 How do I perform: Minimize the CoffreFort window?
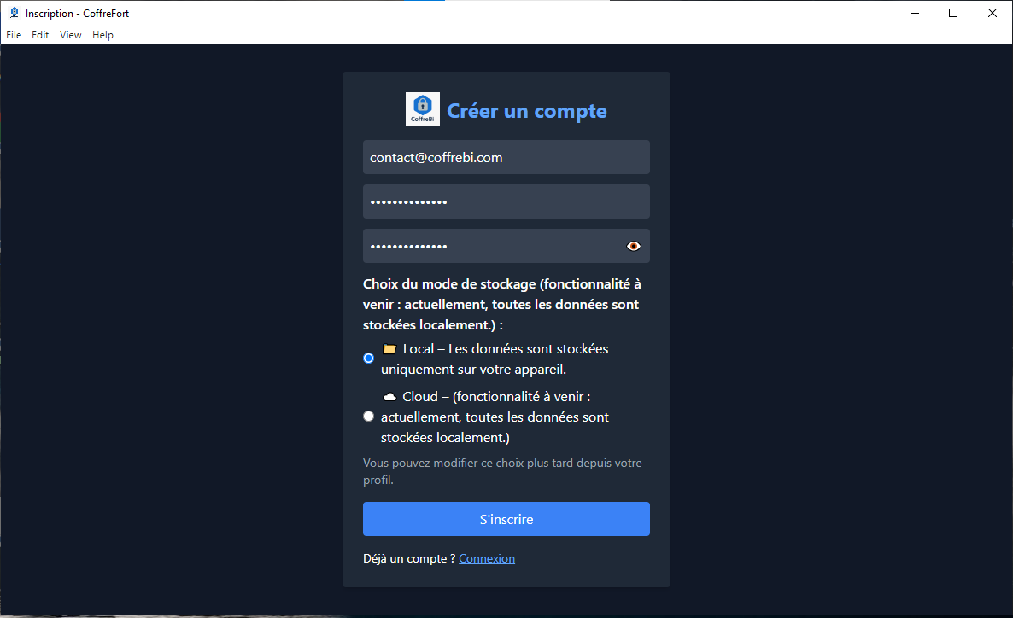pos(914,13)
